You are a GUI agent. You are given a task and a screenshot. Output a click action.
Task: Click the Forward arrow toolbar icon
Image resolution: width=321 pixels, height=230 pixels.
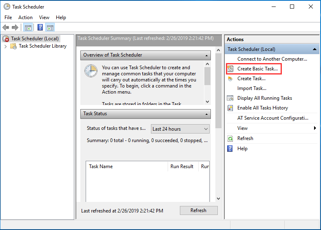[15, 27]
